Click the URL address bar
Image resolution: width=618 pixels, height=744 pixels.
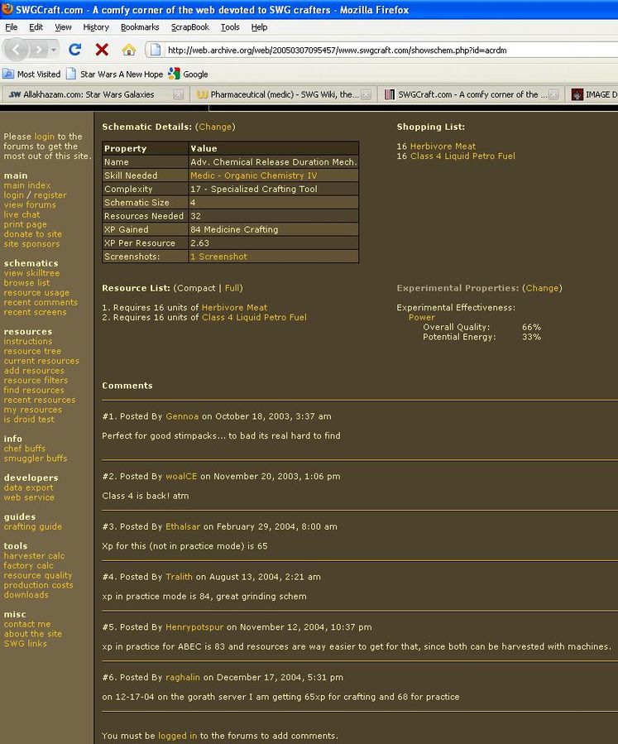[381, 50]
